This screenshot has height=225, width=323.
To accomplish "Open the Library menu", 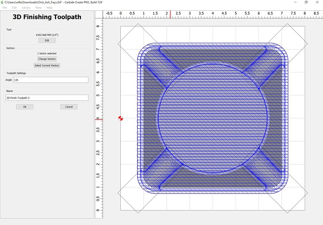I will (x=26, y=8).
